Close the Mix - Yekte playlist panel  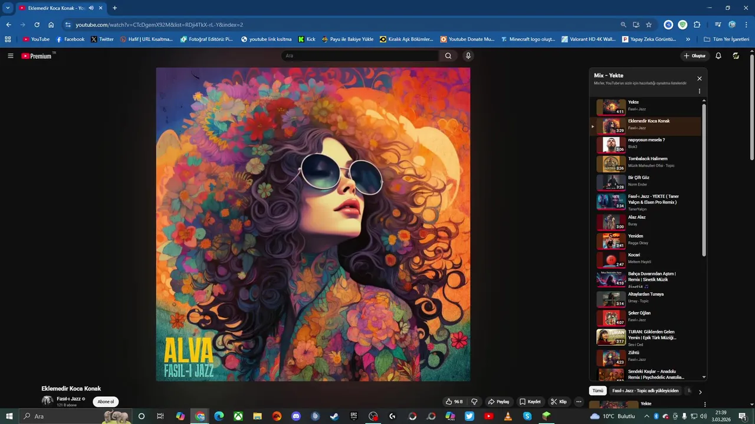tap(700, 78)
